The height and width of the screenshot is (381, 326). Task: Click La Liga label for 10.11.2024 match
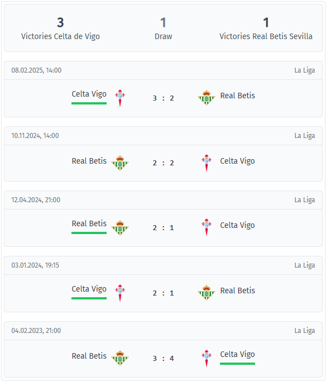coord(305,136)
